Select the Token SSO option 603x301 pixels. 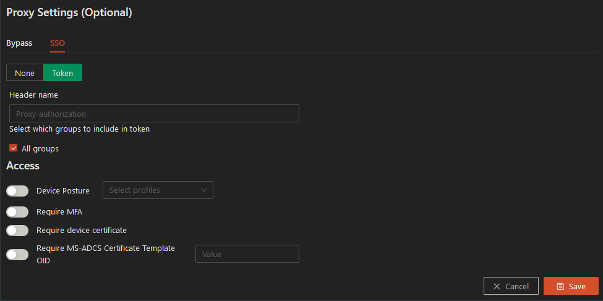point(62,73)
